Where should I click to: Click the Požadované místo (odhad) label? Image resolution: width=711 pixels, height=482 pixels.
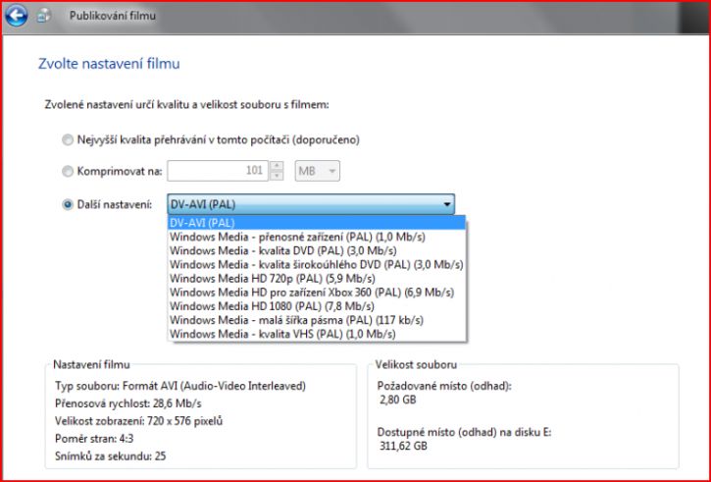pos(444,386)
